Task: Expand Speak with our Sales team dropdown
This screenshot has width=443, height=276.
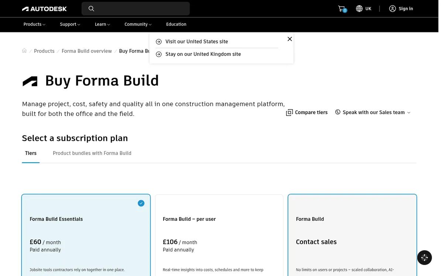Action: coord(373,112)
